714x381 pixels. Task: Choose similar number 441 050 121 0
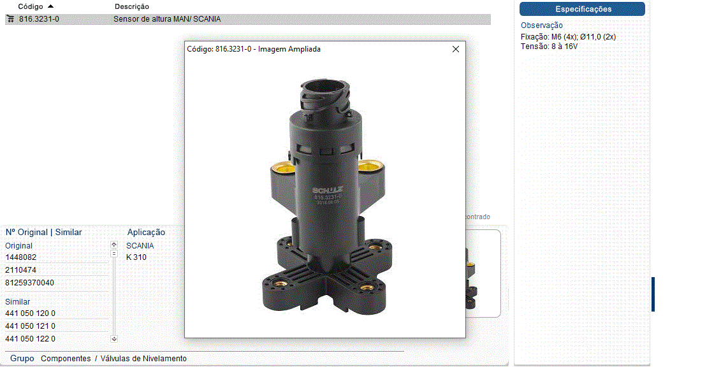click(30, 326)
